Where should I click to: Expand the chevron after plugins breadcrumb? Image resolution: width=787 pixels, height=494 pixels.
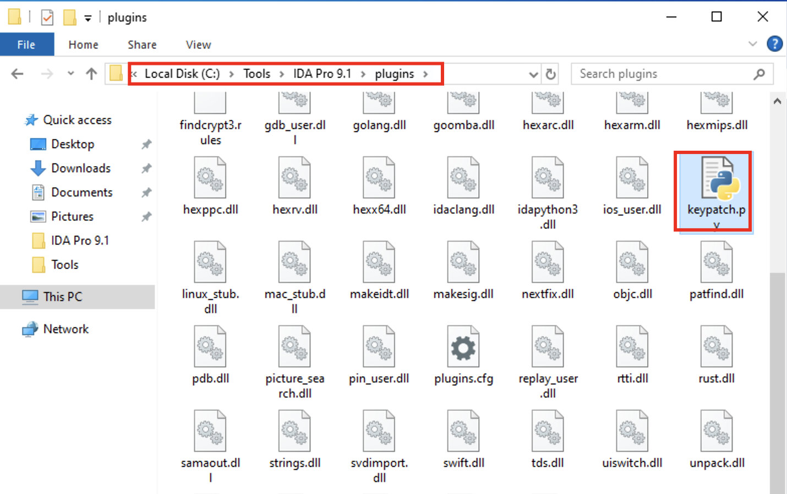(x=425, y=74)
